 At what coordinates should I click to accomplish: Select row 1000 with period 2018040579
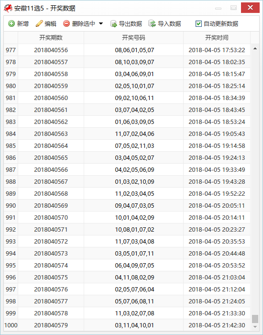pos(127,325)
